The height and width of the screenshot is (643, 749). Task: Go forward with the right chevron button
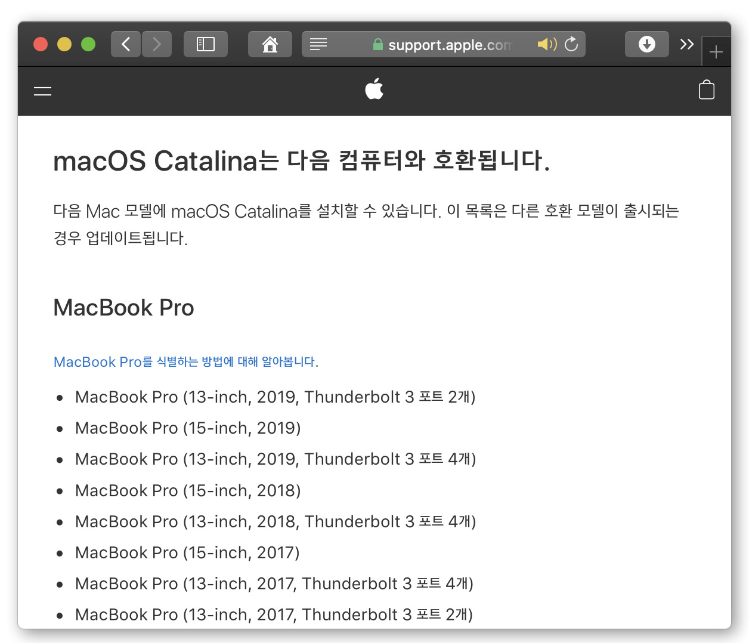point(157,44)
